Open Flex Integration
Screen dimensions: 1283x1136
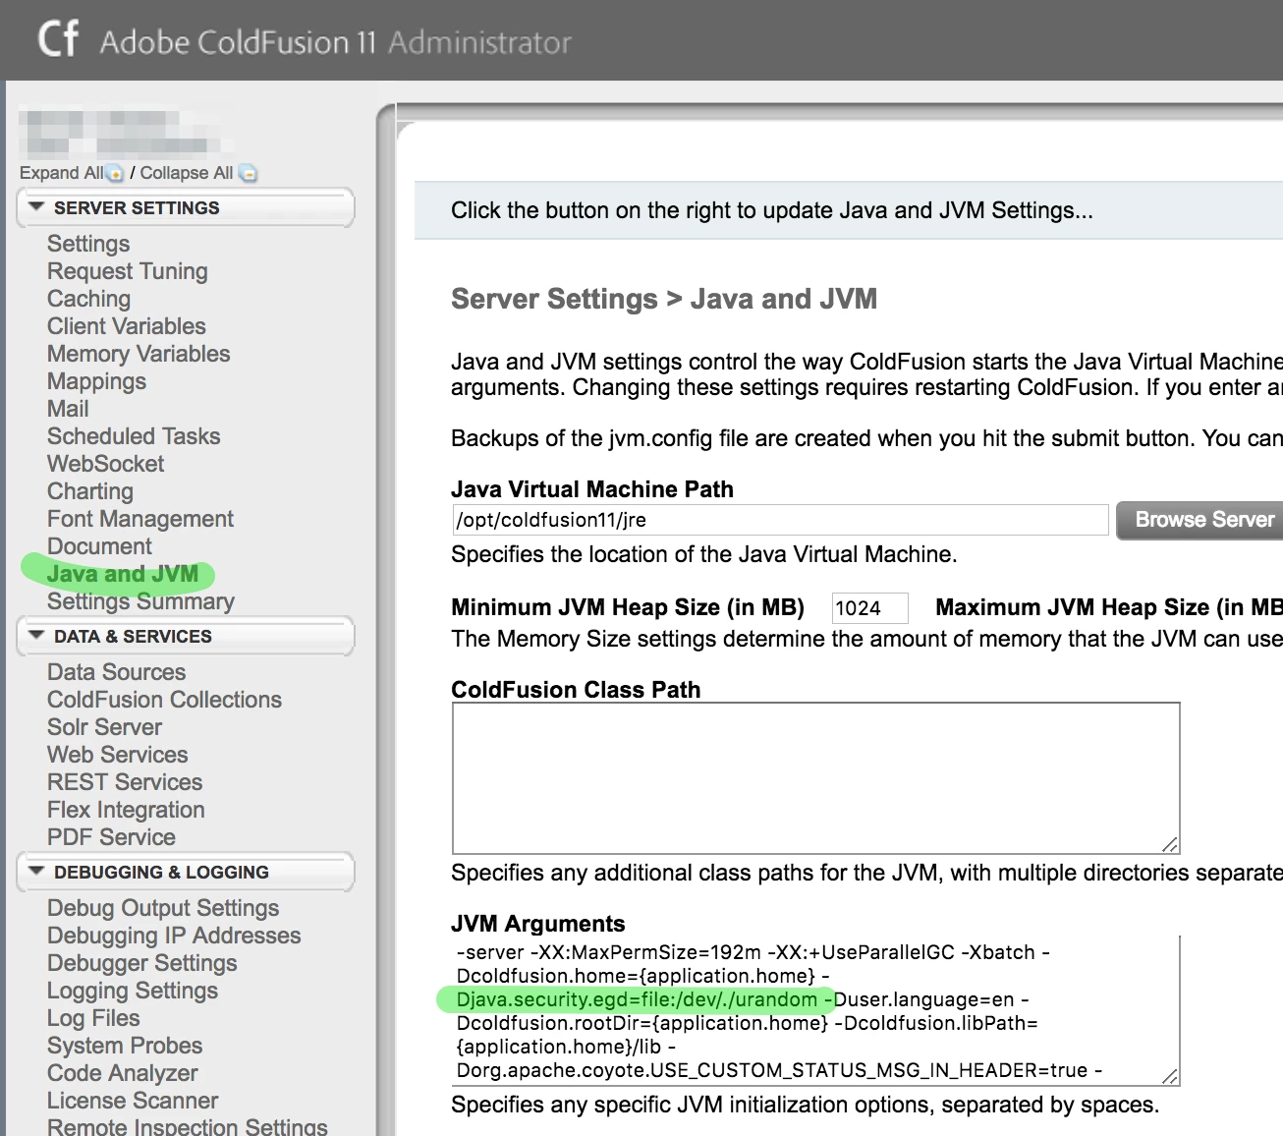(x=126, y=810)
